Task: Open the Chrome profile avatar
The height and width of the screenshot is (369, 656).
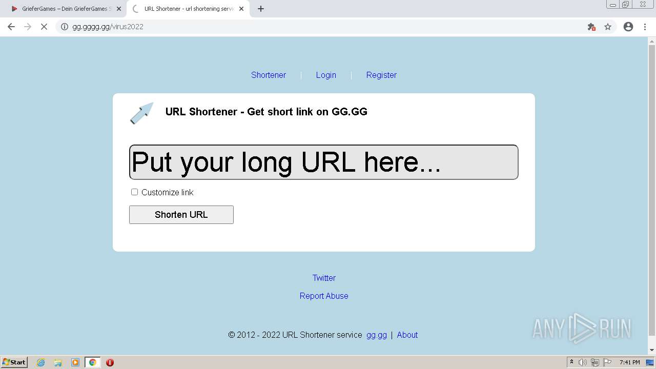Action: click(628, 27)
